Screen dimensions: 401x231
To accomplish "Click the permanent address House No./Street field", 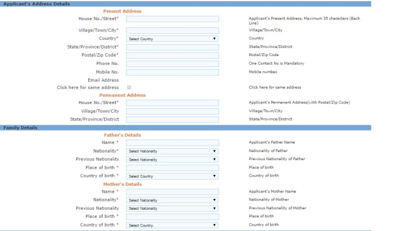I will (x=172, y=102).
